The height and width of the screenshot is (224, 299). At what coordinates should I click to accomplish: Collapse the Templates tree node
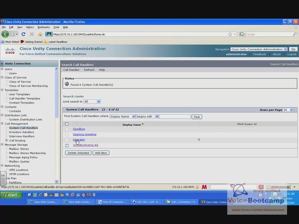pyautogui.click(x=2, y=90)
